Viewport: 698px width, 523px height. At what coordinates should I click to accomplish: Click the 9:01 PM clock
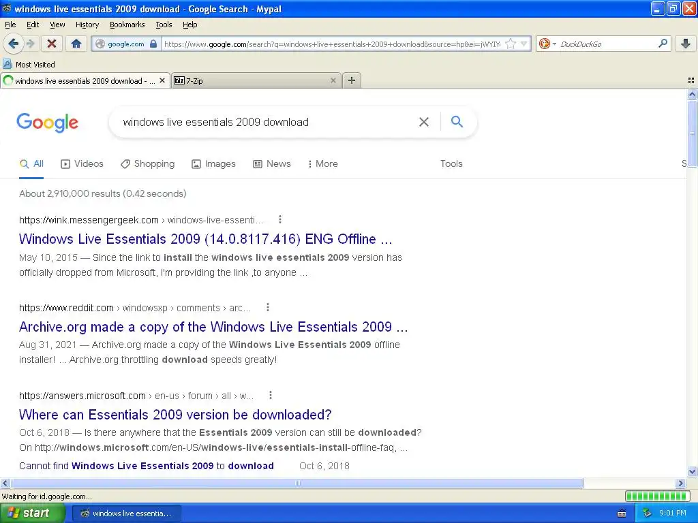(x=673, y=513)
